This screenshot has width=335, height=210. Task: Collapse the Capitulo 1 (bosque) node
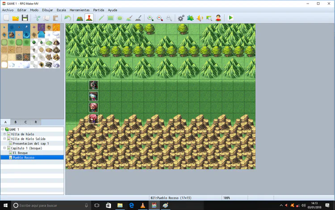pos(4,148)
